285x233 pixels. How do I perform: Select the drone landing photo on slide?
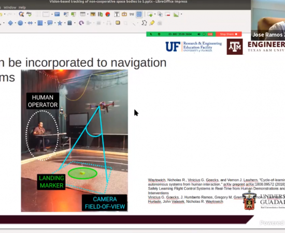pos(74,140)
